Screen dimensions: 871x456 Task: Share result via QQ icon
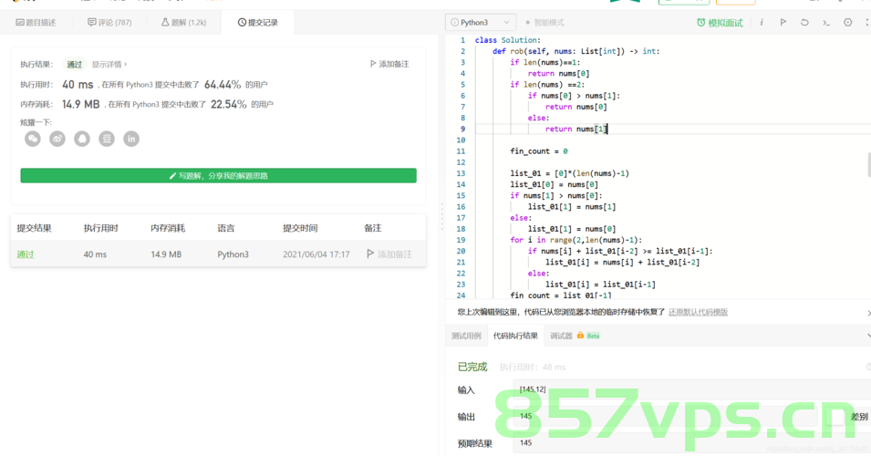point(82,139)
